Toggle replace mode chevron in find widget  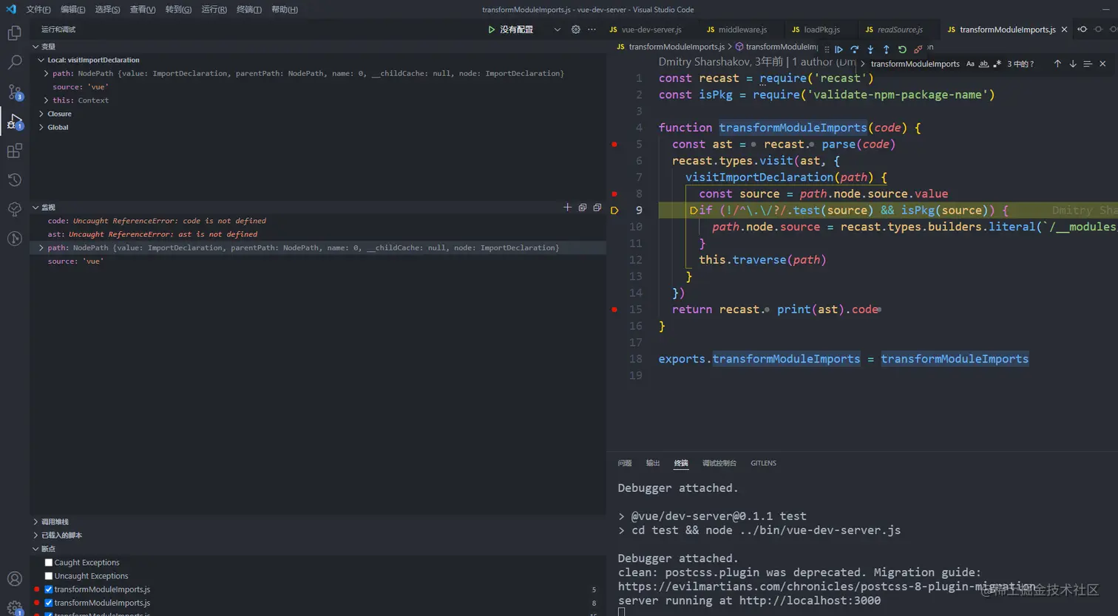click(x=863, y=64)
